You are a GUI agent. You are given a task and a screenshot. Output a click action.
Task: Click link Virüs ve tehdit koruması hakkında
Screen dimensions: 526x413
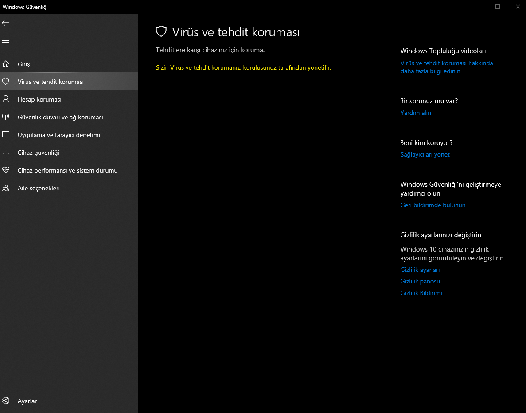coord(447,67)
